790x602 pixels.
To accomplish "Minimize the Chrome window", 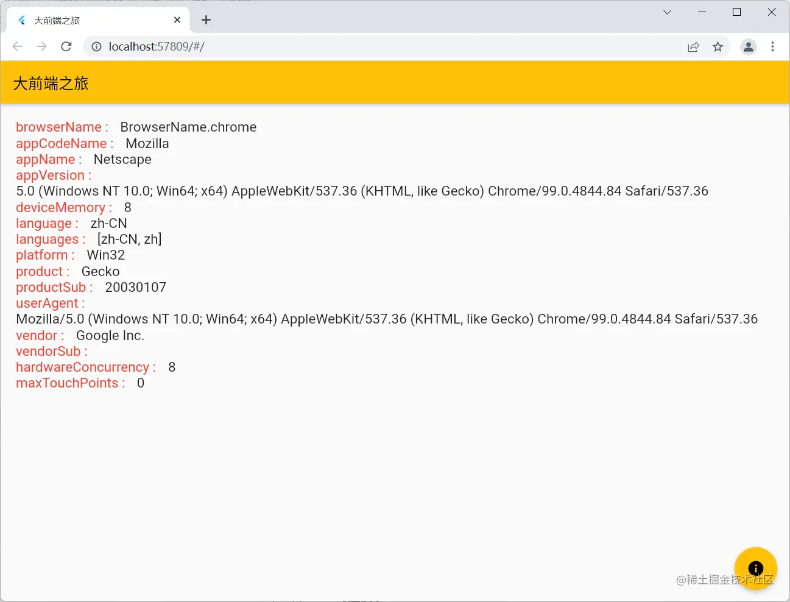I will pyautogui.click(x=702, y=12).
